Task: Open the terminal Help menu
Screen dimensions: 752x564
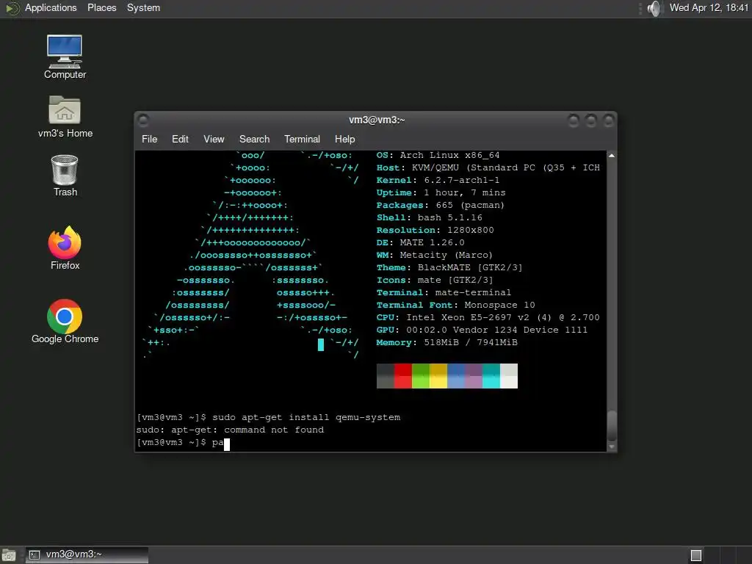Action: [x=345, y=139]
